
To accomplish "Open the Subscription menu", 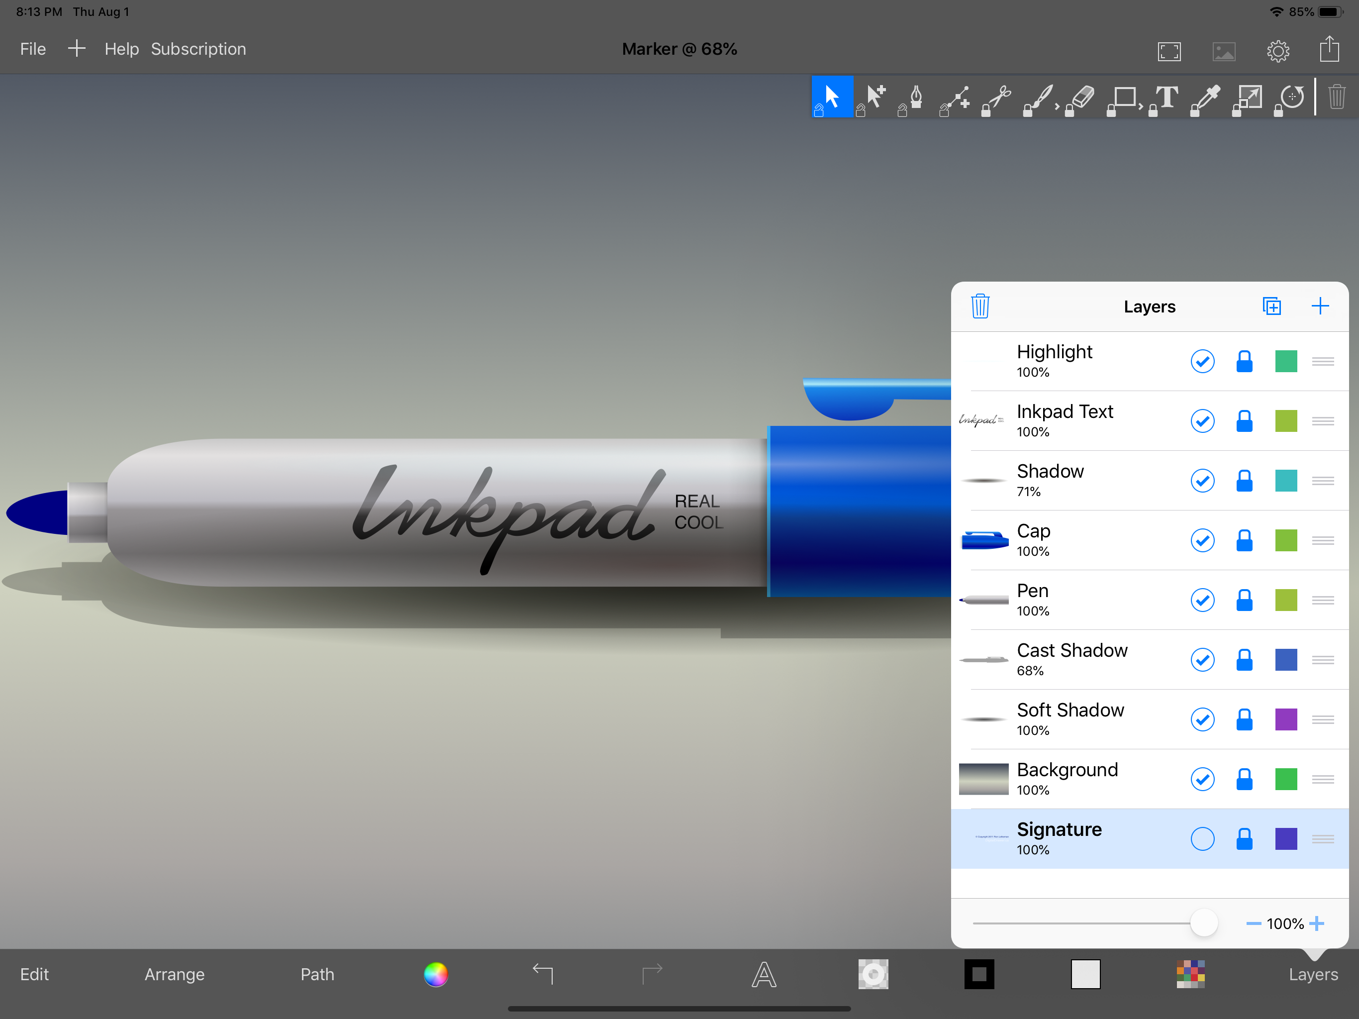I will (198, 49).
